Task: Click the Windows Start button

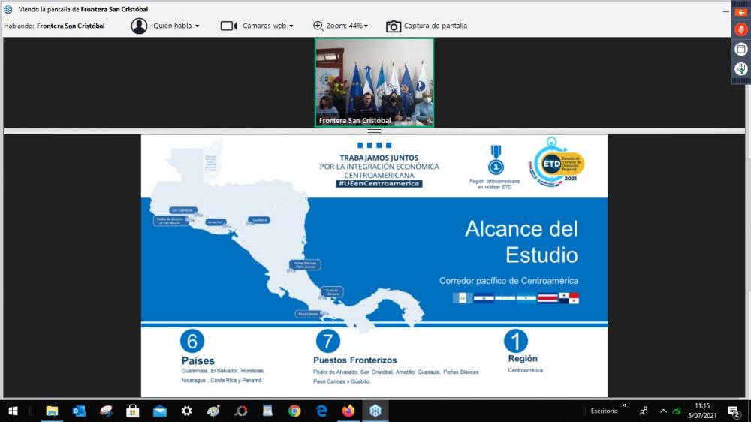Action: click(x=14, y=411)
